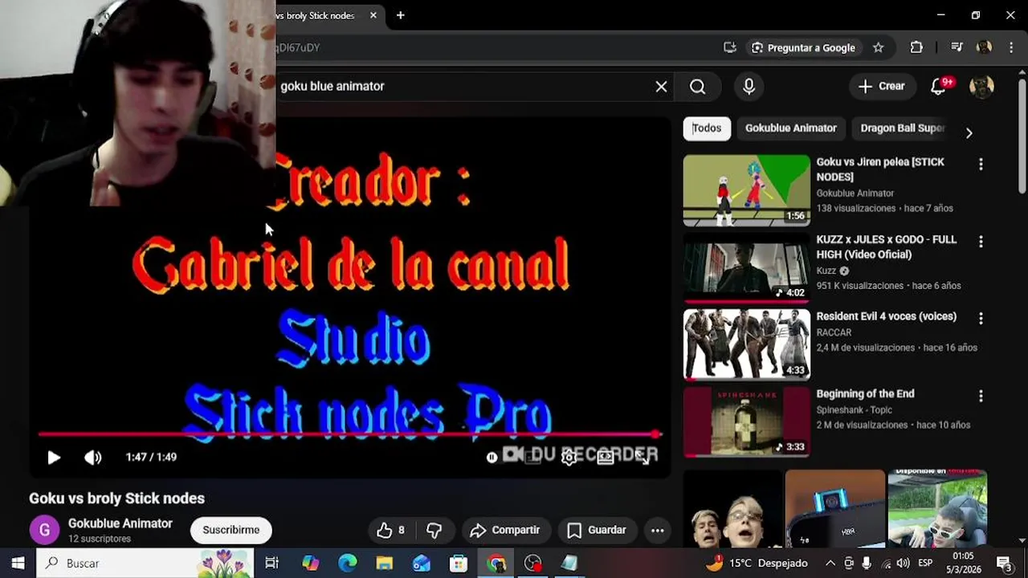Install the page as an app
This screenshot has width=1028, height=578.
click(729, 47)
